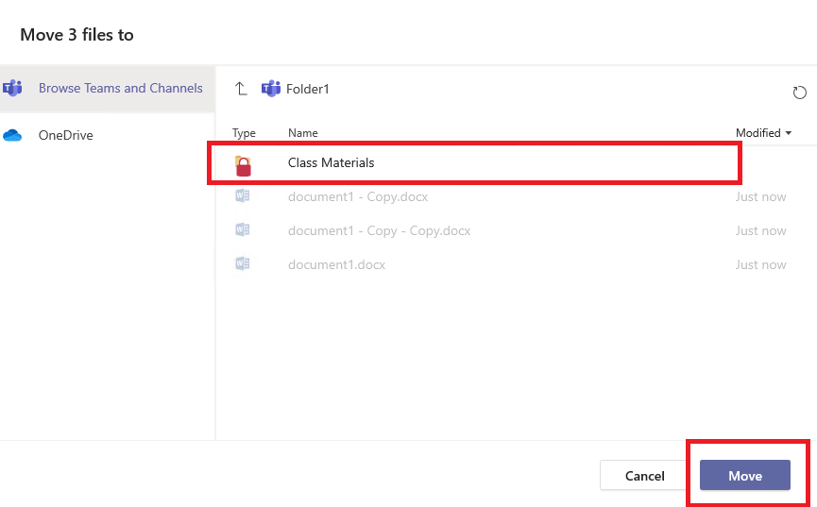Refresh the folder list
The height and width of the screenshot is (507, 817).
[x=799, y=93]
